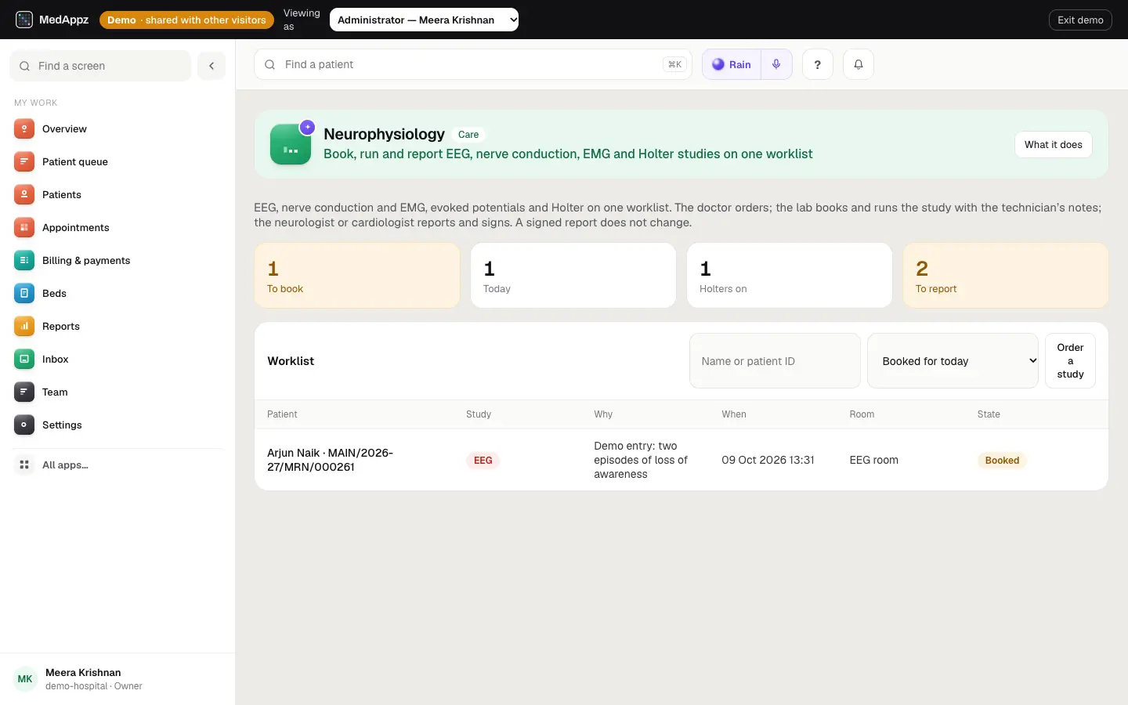Screen dimensions: 1128x705
Task: Open the Beds sidebar icon
Action: [x=24, y=293]
